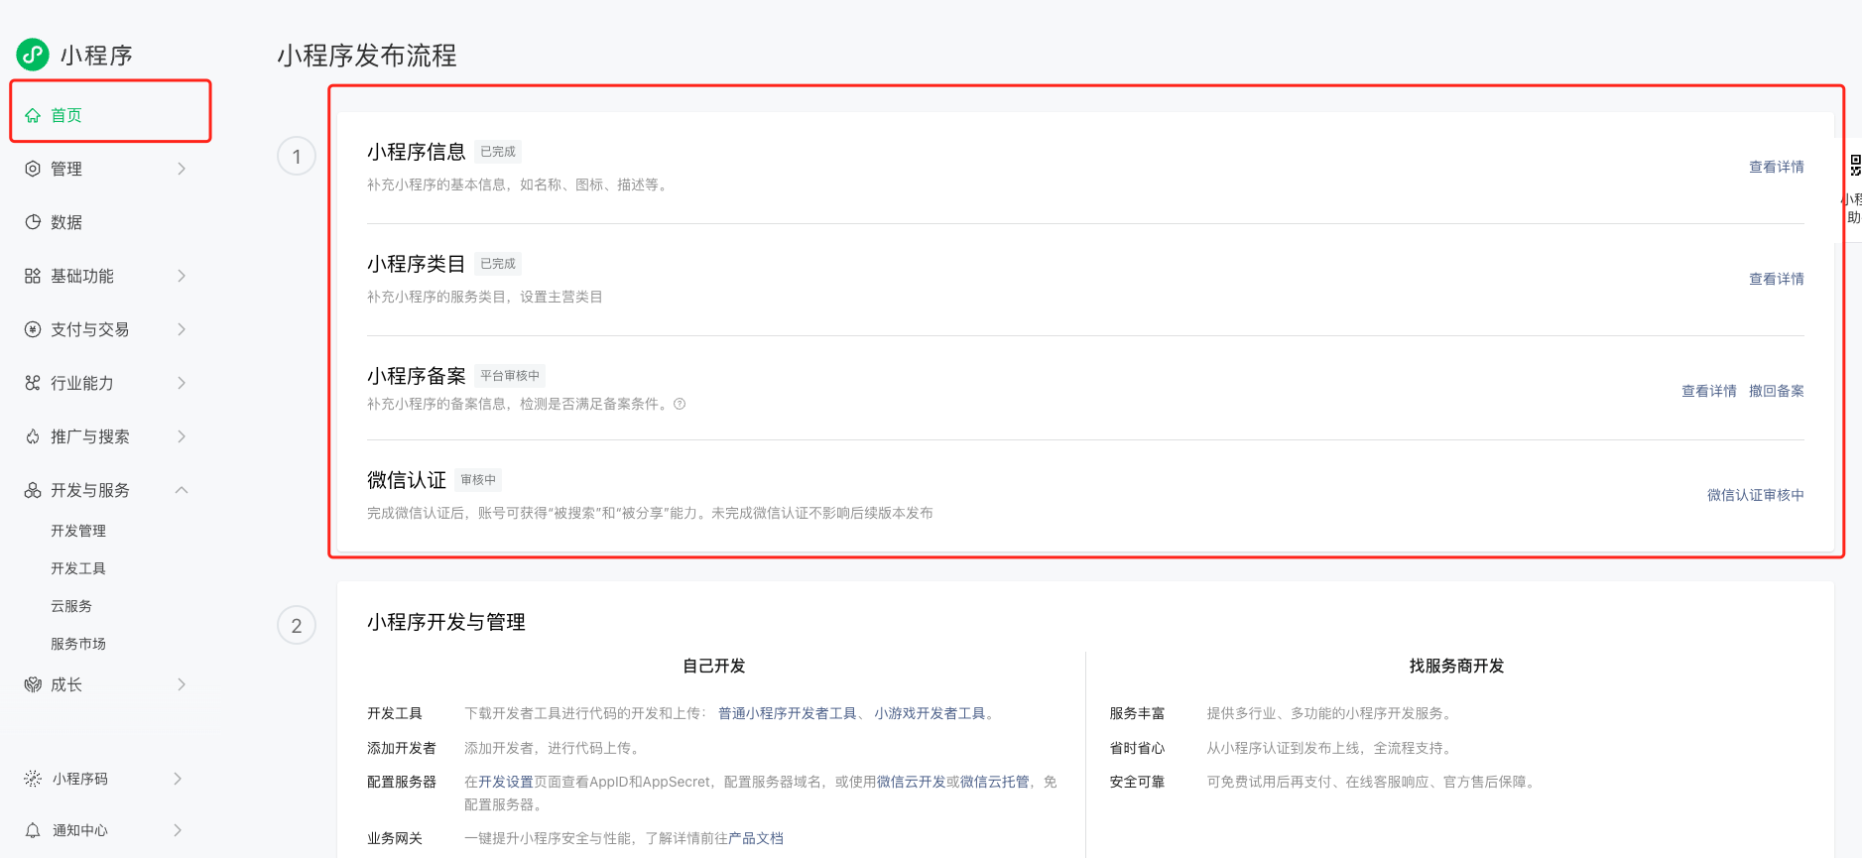Image resolution: width=1862 pixels, height=858 pixels.
Task: Click the help icon after 备案条件
Action: pos(680,404)
